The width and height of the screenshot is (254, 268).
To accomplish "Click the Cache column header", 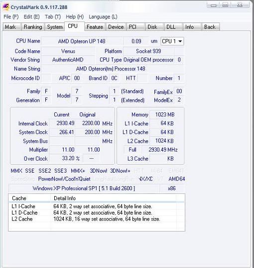I will pos(30,198).
